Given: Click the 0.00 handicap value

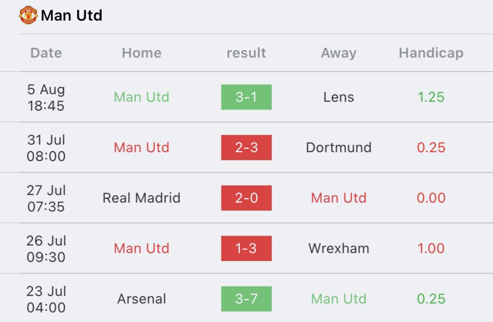Looking at the screenshot, I should pos(431,198).
